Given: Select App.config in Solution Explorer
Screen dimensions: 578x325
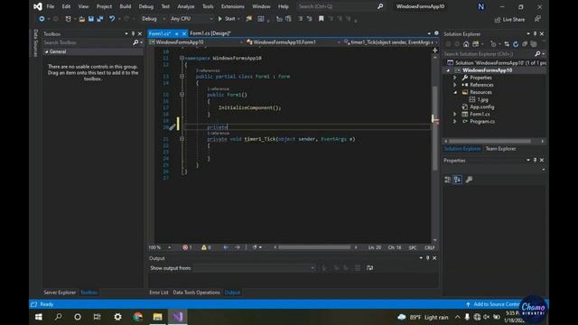Looking at the screenshot, I should (x=481, y=107).
